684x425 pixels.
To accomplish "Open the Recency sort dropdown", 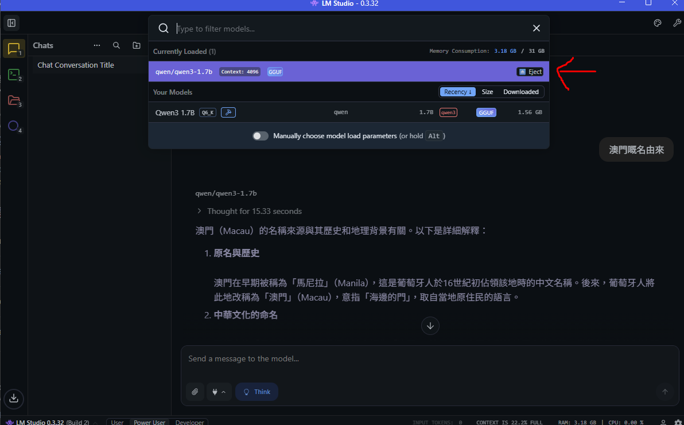I will (x=457, y=92).
